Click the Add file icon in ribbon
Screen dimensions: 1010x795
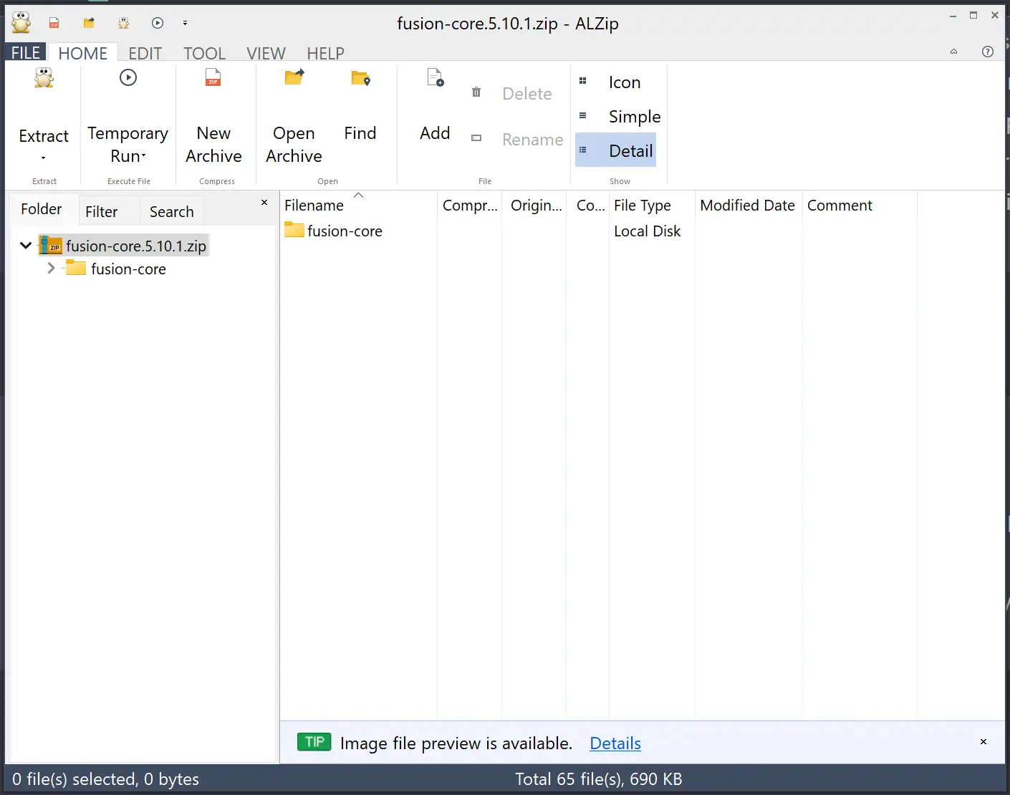(x=436, y=77)
